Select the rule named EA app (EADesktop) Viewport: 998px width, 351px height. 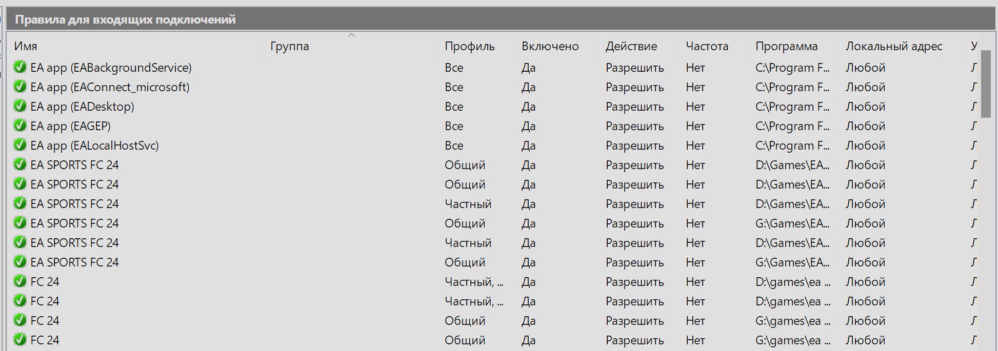(x=82, y=107)
